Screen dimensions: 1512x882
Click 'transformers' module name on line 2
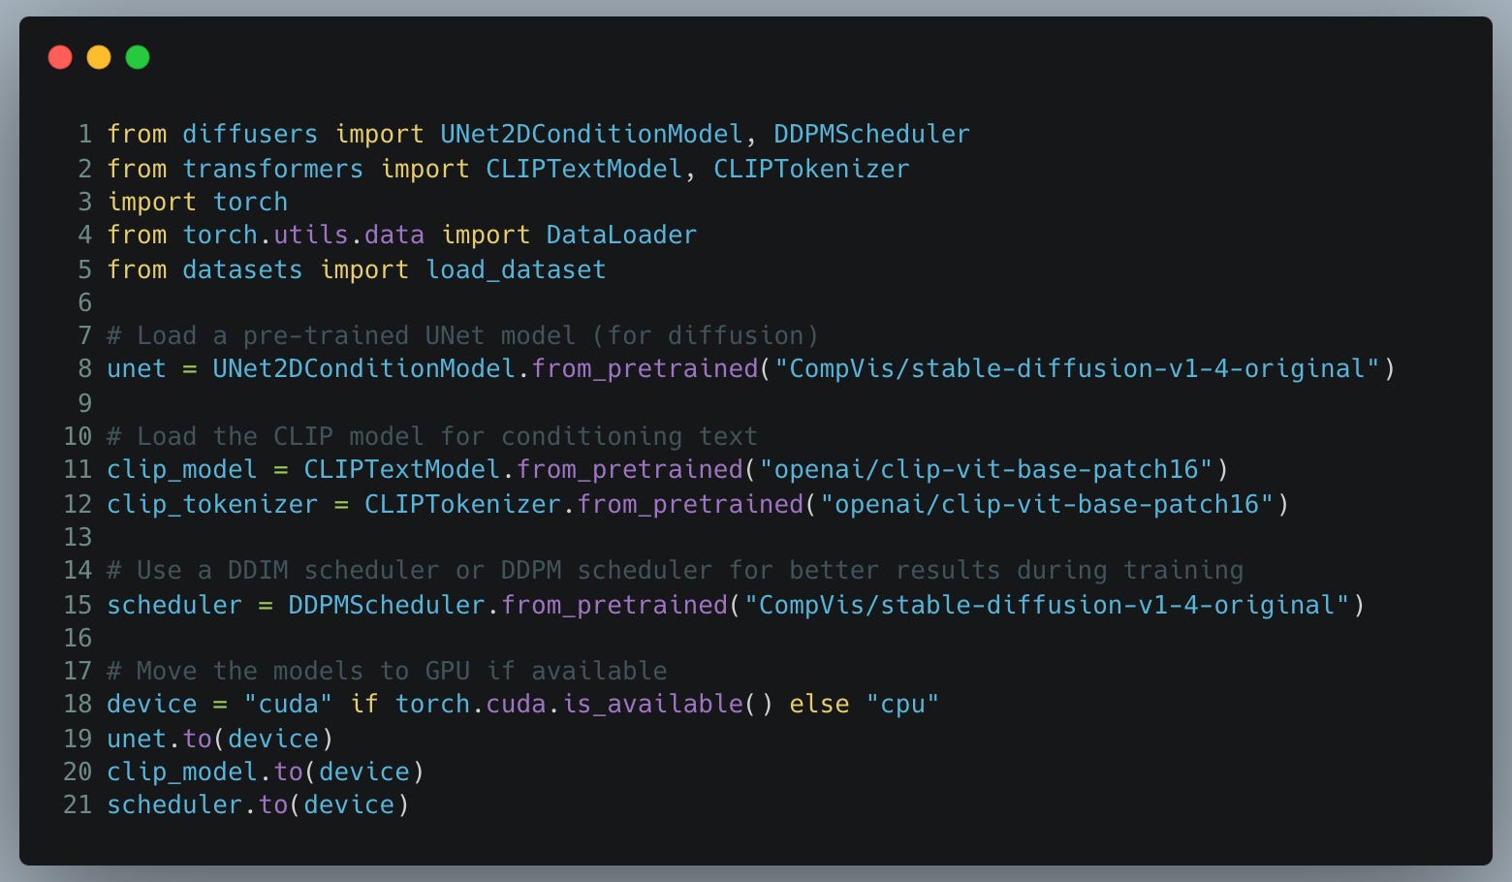point(273,169)
